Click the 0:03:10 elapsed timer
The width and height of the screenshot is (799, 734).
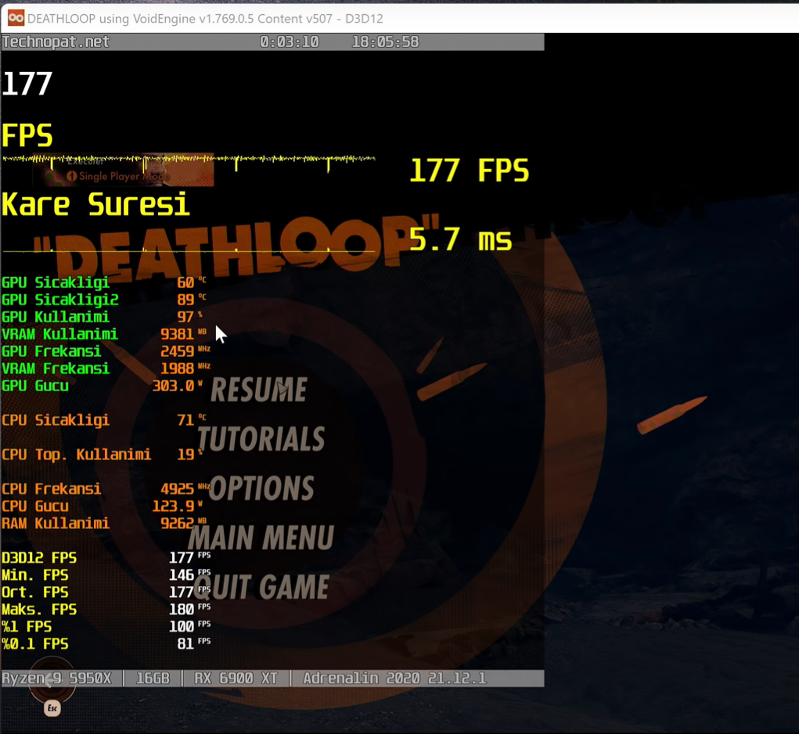tap(290, 41)
